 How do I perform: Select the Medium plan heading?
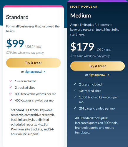pos(81,16)
